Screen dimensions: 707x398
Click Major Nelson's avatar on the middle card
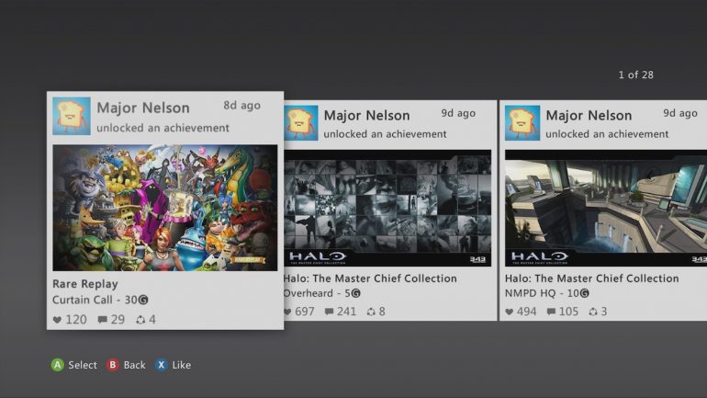click(x=301, y=123)
